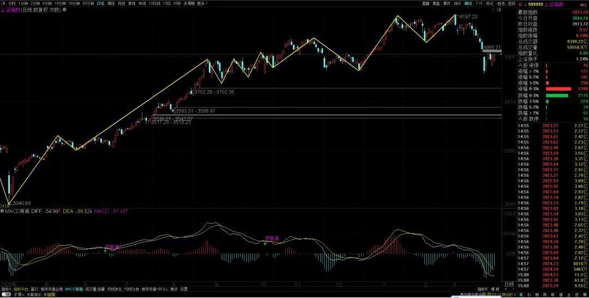Click the SG2 indicator in the quote header
The image size is (589, 298).
584,4
